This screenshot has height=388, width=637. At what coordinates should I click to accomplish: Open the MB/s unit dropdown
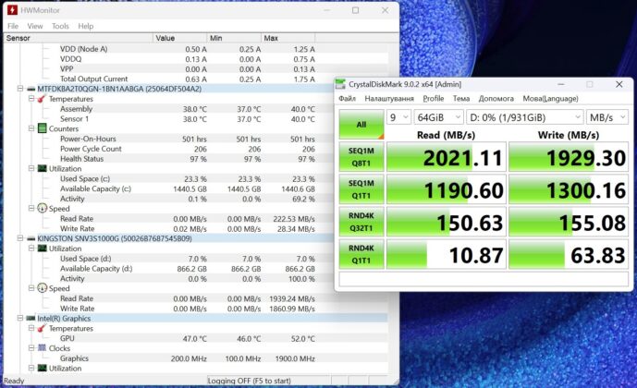[x=606, y=117]
